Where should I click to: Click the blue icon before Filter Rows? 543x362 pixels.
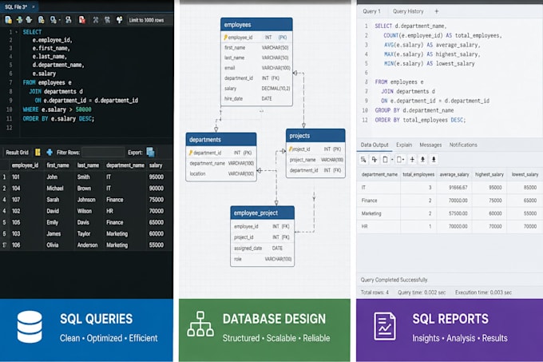(50, 152)
